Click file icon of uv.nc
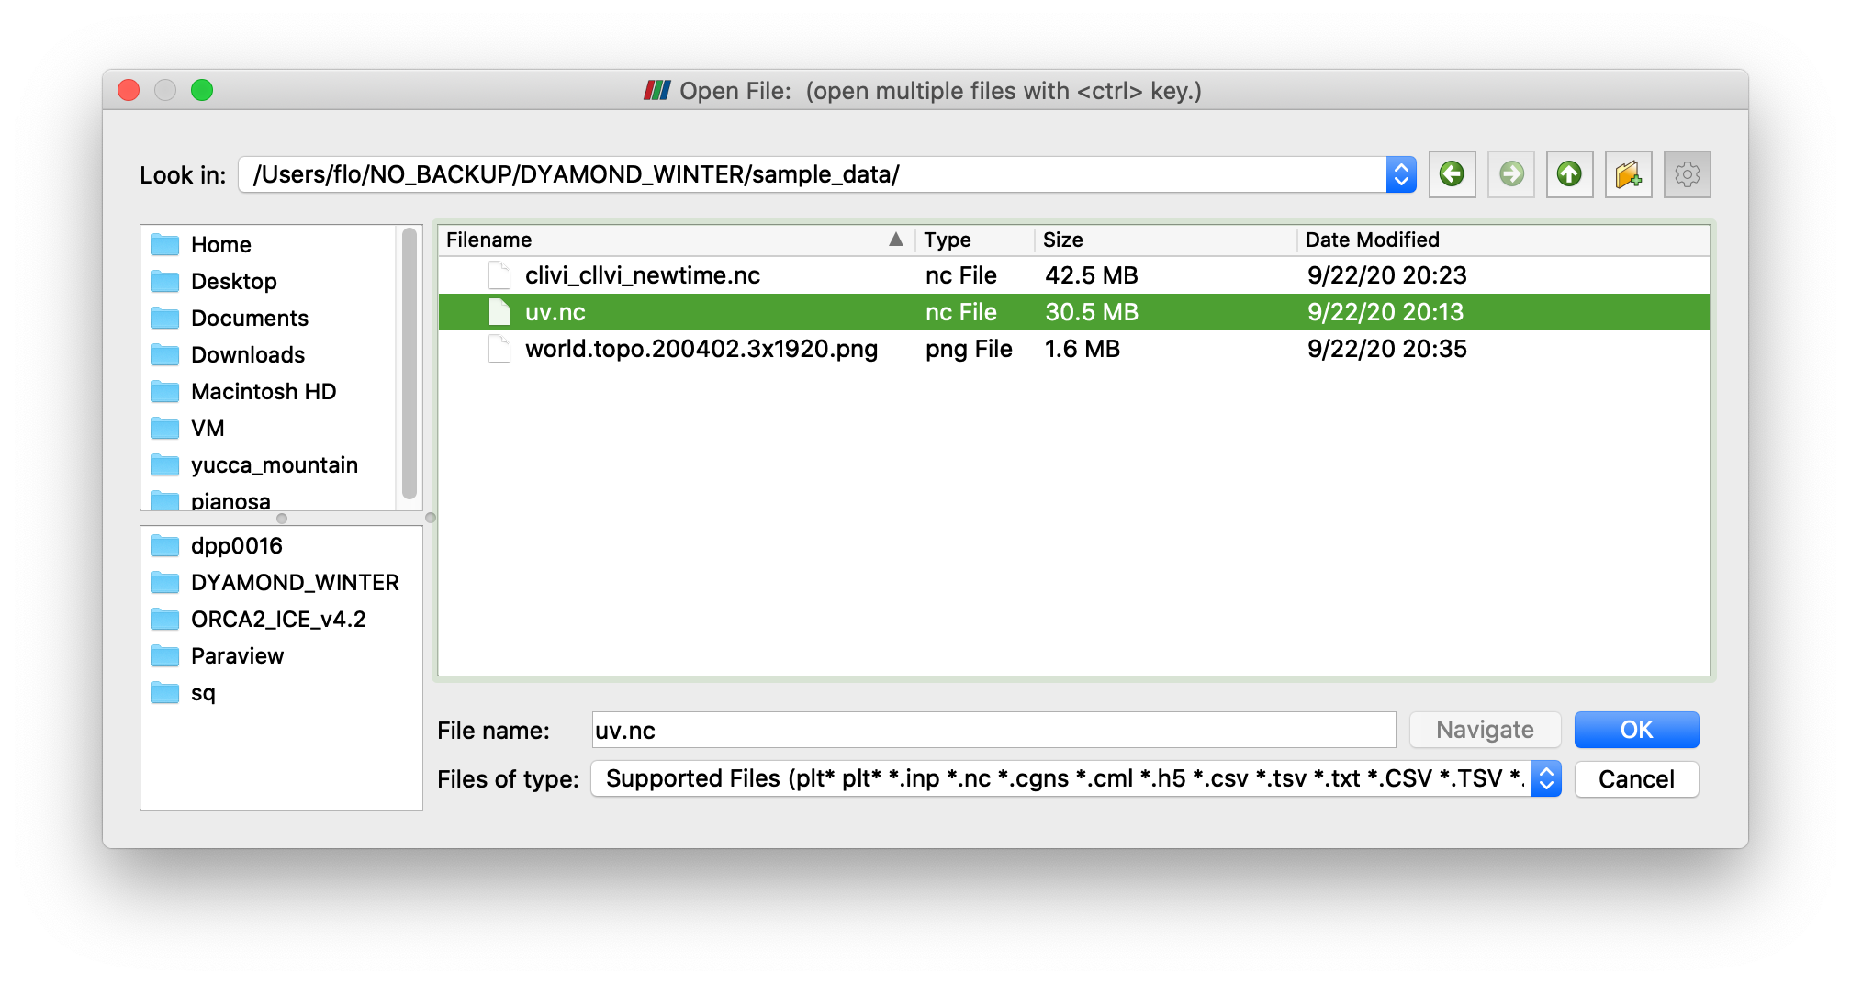1851x984 pixels. click(499, 312)
